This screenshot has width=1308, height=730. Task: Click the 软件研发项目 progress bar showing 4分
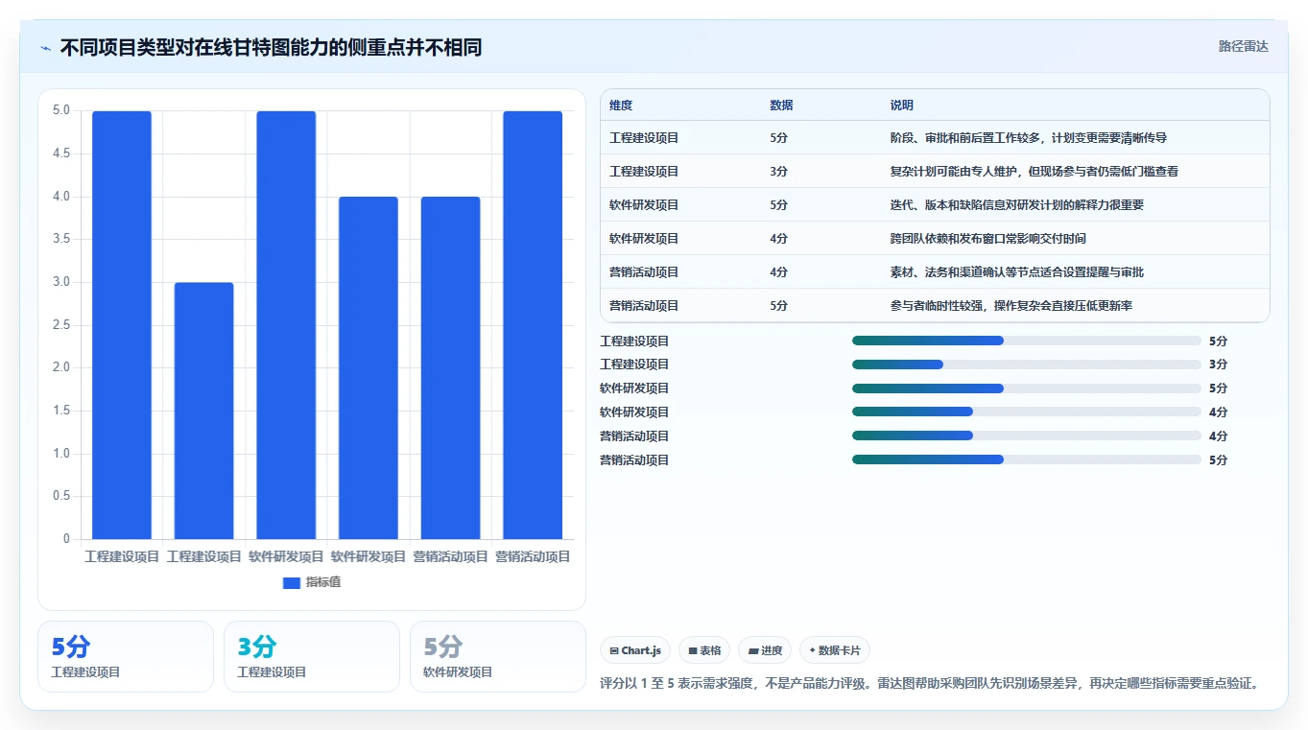click(1027, 412)
